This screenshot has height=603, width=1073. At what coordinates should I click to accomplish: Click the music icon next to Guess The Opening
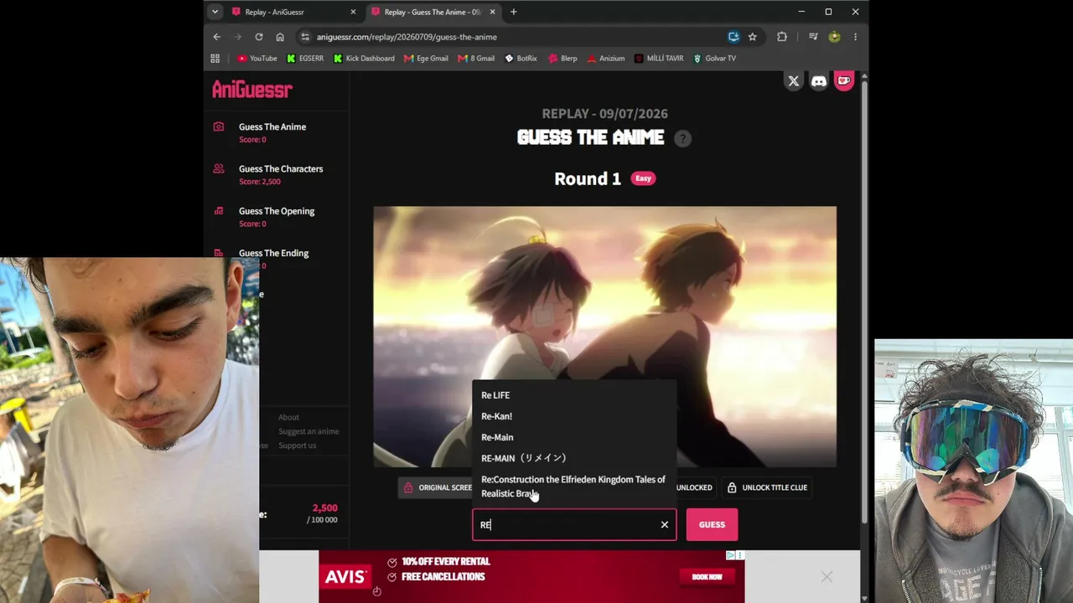219,211
